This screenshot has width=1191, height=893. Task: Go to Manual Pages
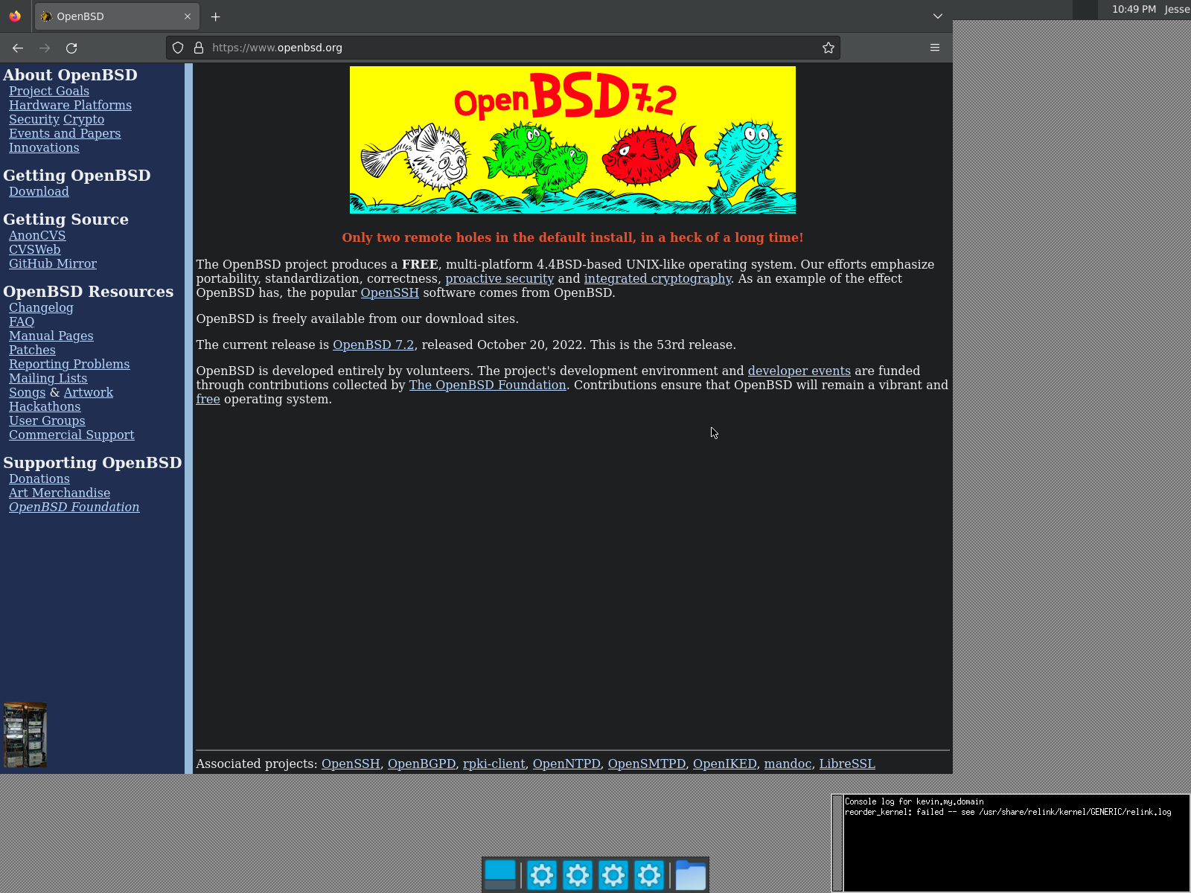[51, 336]
